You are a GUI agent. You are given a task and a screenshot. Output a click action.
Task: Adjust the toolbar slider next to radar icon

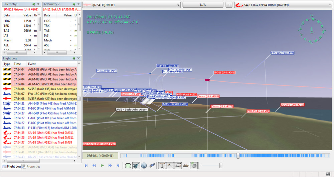click(221, 165)
